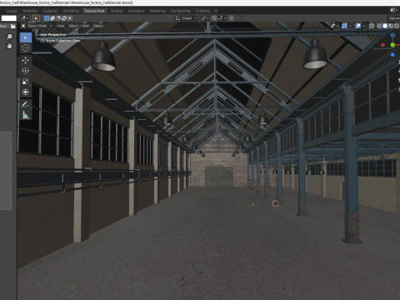Screen dimensions: 400x300
Task: Click the tweak select arrow icon in header
Action: 36,18
